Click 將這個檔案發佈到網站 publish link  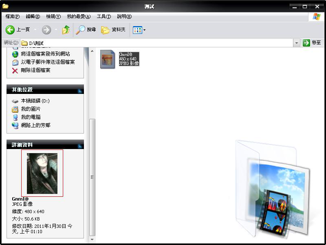[45, 54]
